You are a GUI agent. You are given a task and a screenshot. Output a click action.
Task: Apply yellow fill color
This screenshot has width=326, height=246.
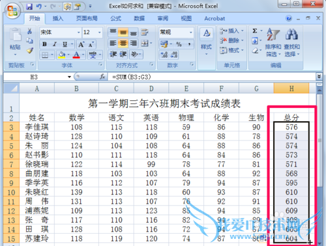point(62,55)
